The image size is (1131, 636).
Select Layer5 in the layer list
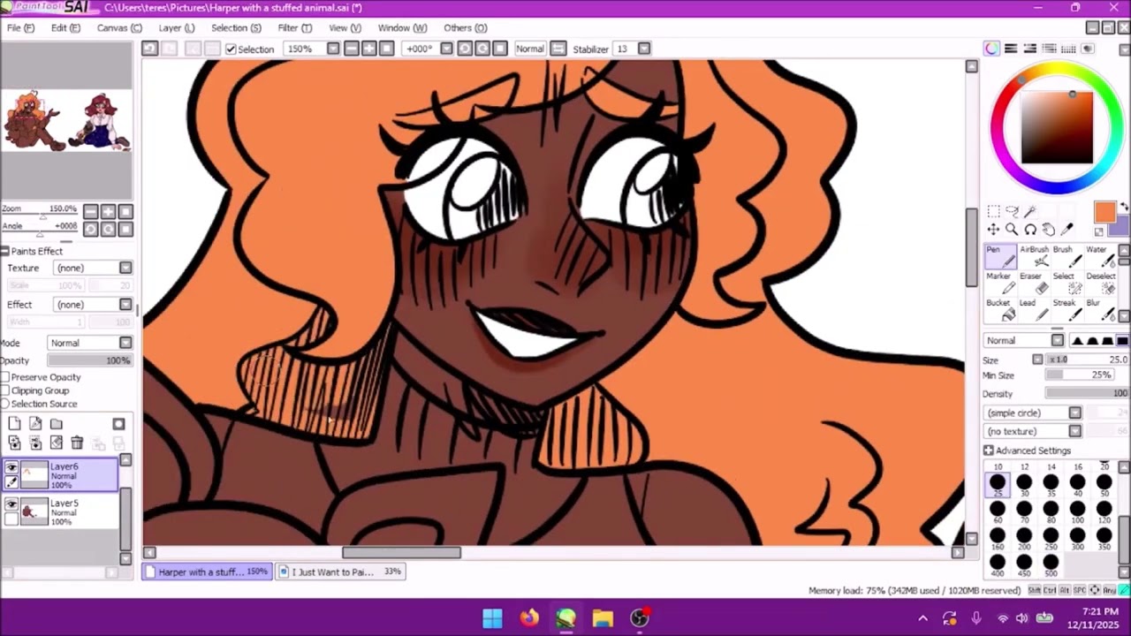tap(60, 512)
